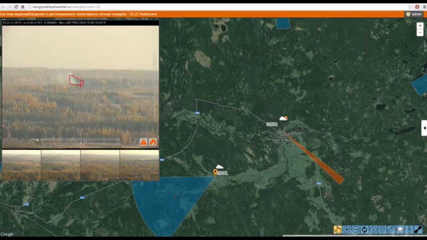Open the fourth camera thumbnail
427x240 pixels.
click(139, 165)
